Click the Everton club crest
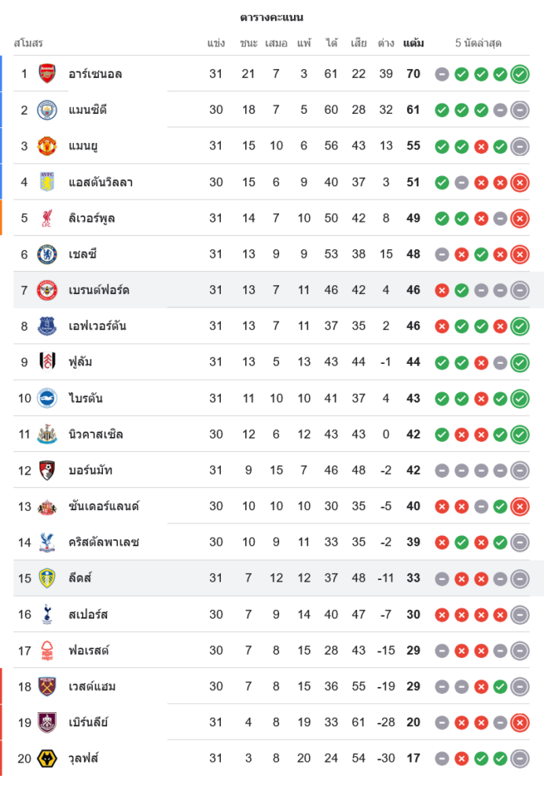This screenshot has height=786, width=544. 47,326
